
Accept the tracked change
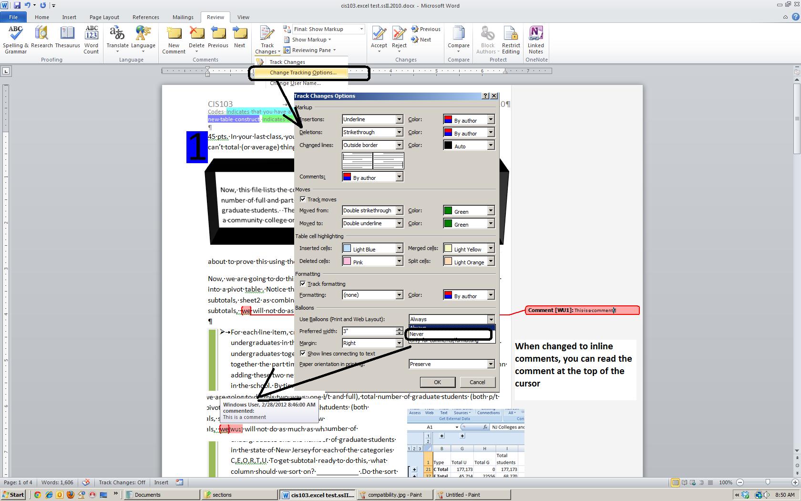pos(379,39)
